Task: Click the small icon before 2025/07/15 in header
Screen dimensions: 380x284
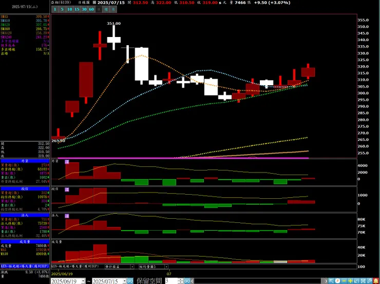Action: tap(94, 3)
